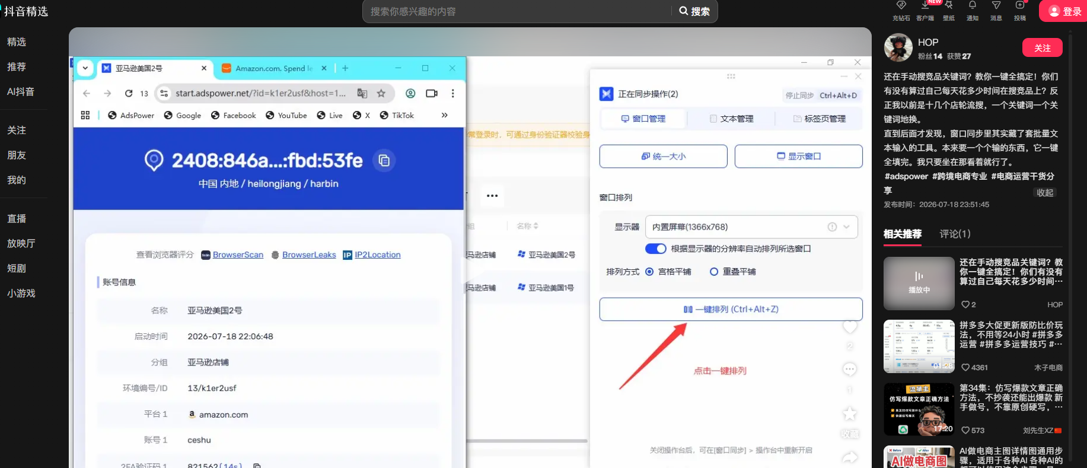
Task: Click translate page icon in address bar
Action: 362,93
